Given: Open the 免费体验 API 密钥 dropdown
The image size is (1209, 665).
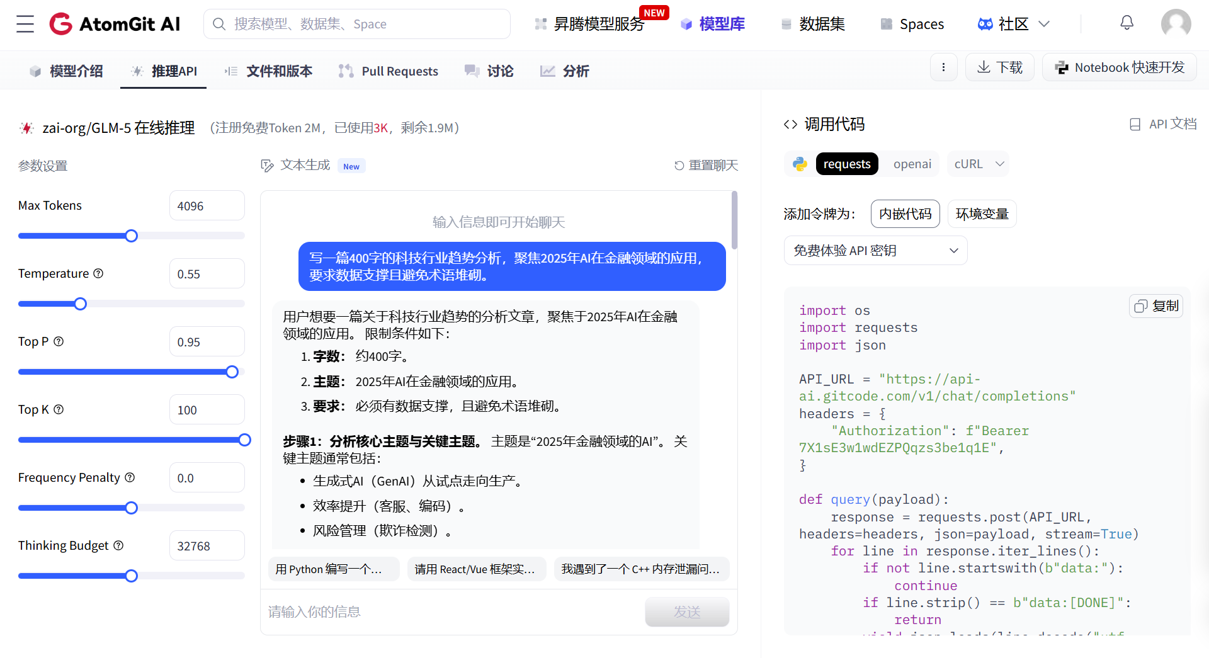Looking at the screenshot, I should click(x=875, y=250).
